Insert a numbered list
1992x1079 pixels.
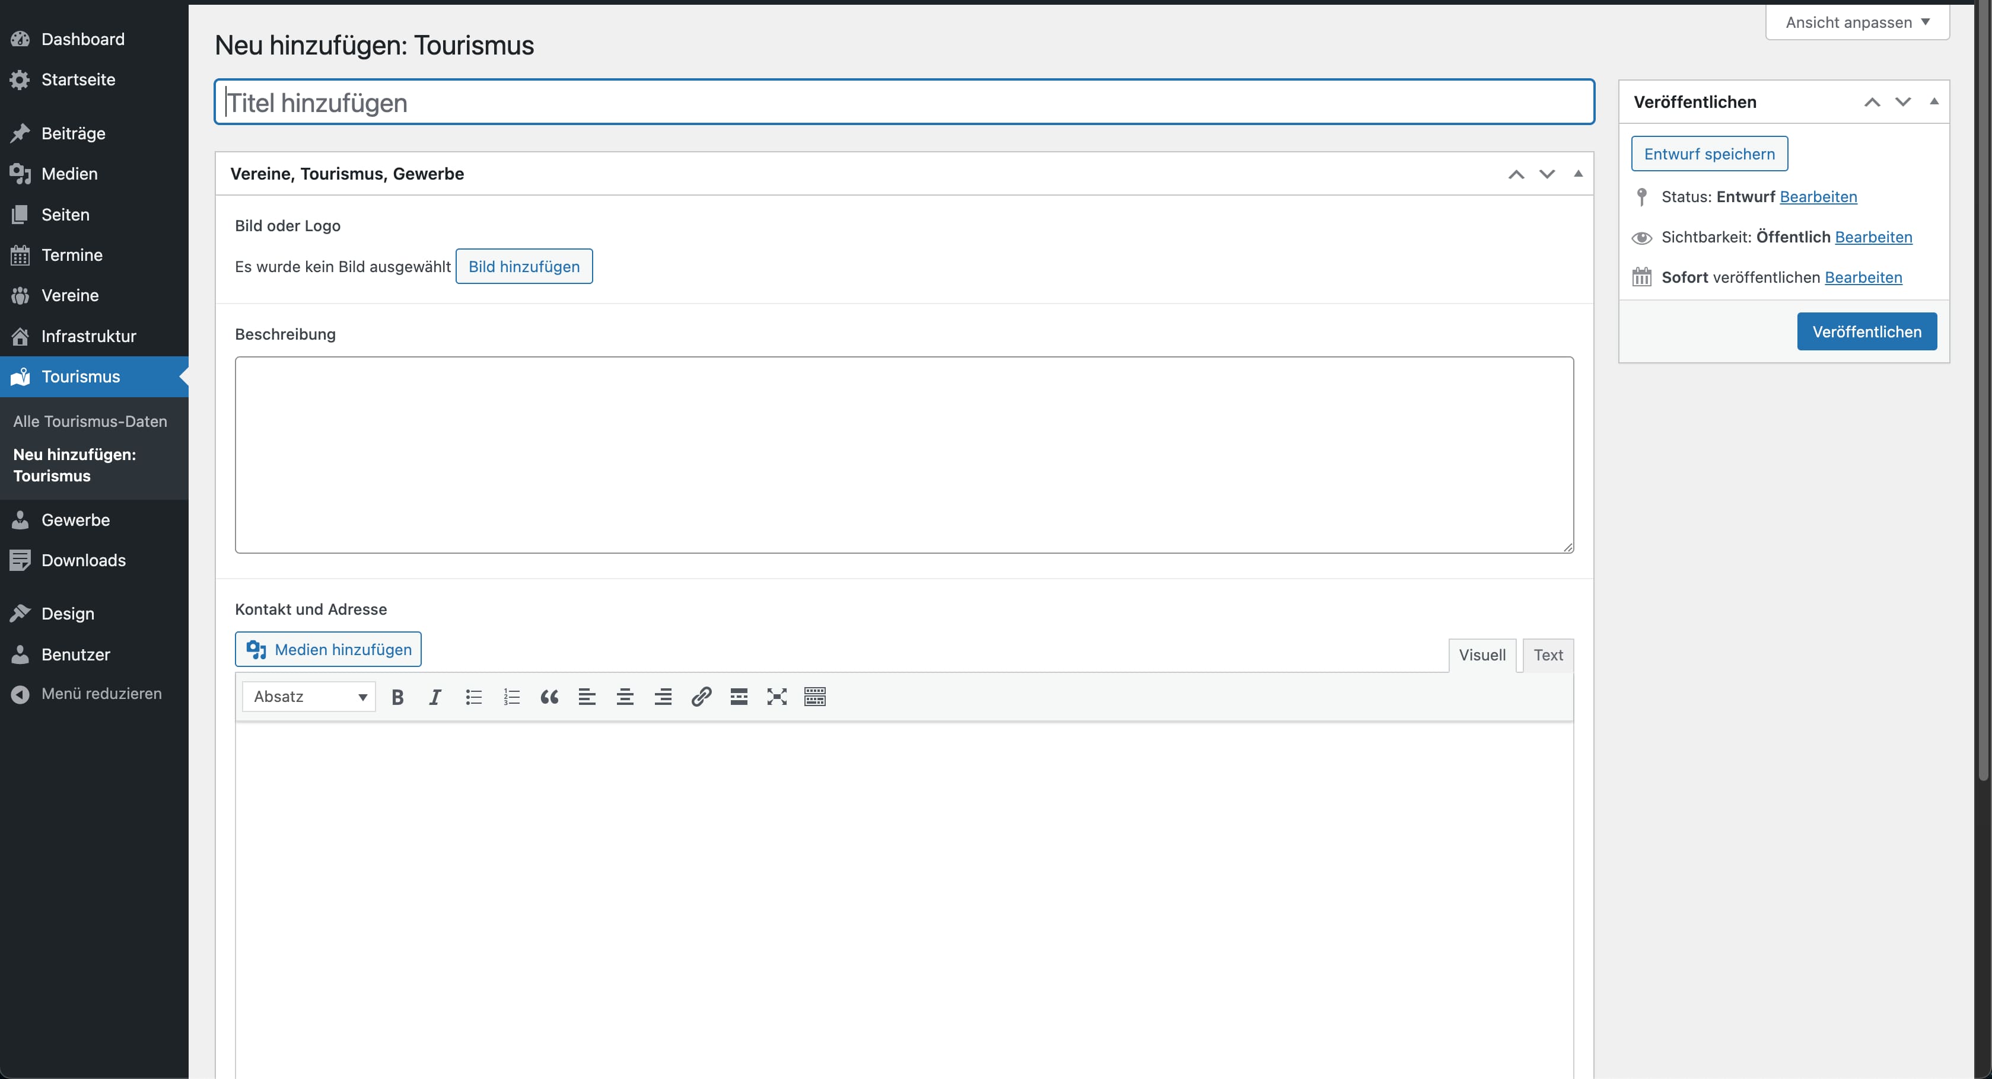[511, 697]
